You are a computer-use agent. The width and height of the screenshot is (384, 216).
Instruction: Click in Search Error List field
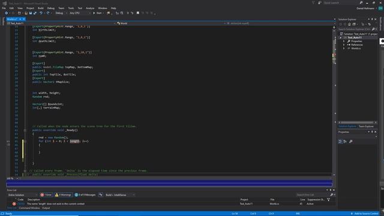click(x=313, y=195)
